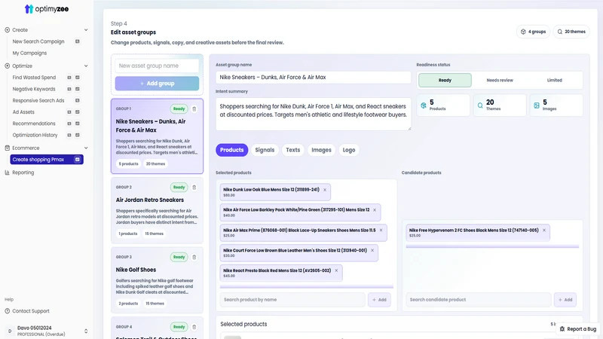Collapse the Create sidebar section
This screenshot has width=603, height=339.
click(x=86, y=30)
